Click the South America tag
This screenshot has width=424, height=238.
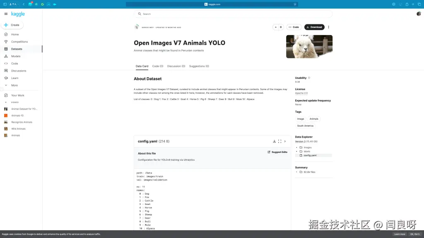[305, 126]
